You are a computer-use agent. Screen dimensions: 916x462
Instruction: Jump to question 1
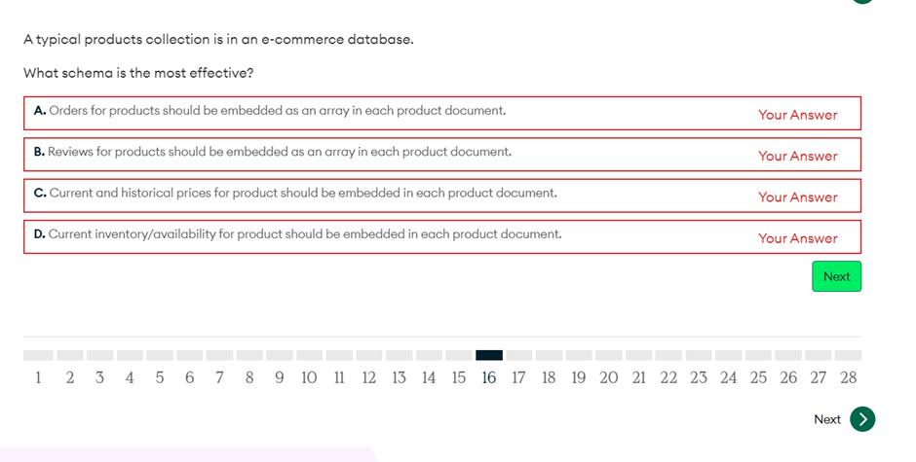point(39,377)
